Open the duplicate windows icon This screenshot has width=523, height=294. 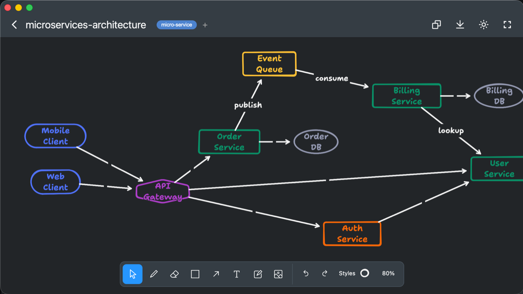(x=436, y=25)
